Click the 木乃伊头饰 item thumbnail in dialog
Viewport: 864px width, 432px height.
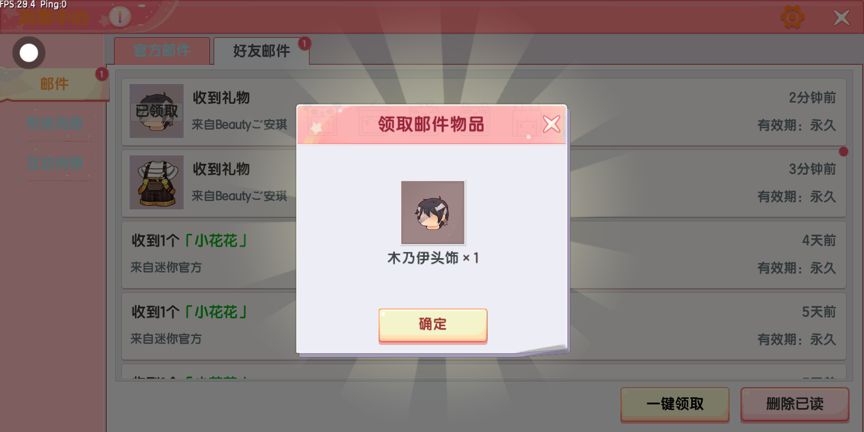(x=433, y=212)
